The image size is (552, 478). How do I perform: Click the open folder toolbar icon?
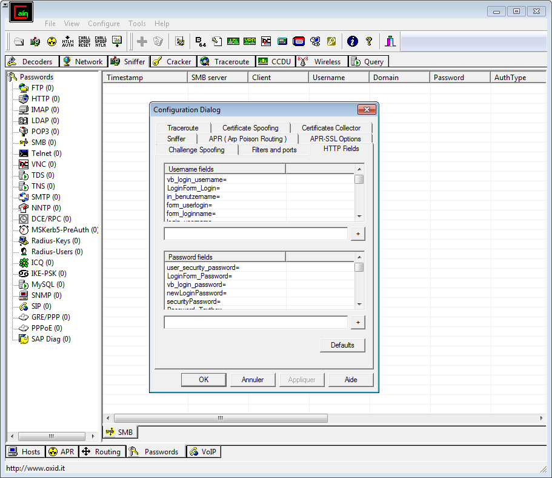[x=19, y=42]
